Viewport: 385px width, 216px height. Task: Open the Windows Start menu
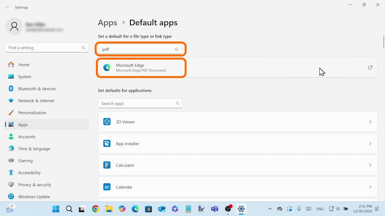(56, 209)
